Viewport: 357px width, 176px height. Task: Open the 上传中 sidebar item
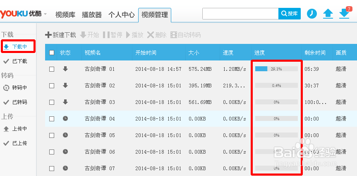(x=15, y=129)
